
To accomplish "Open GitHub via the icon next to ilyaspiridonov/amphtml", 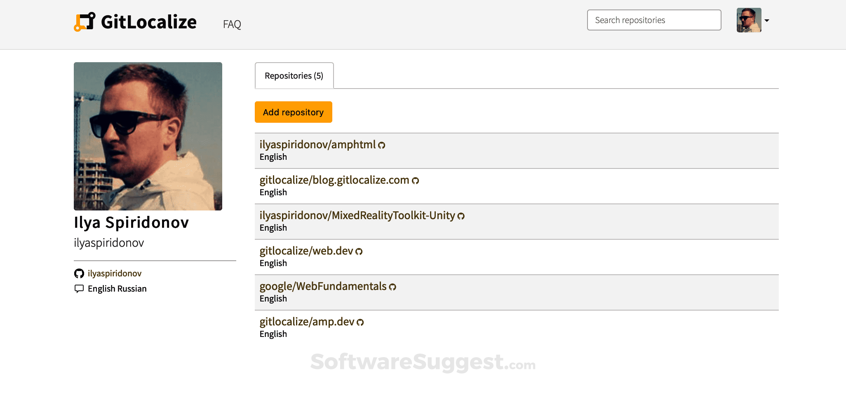I will coord(381,145).
